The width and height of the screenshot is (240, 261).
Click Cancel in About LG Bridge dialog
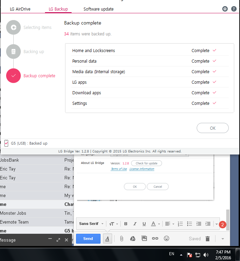point(157,186)
